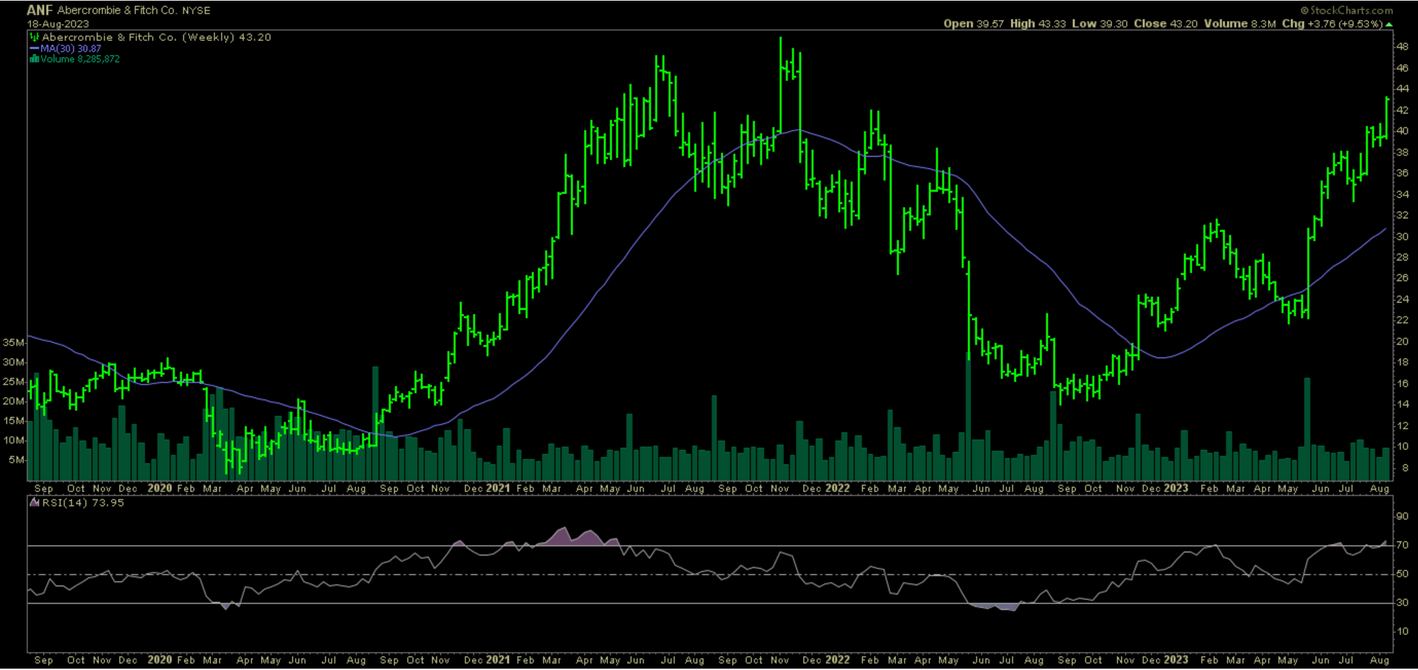1418x670 pixels.
Task: Click the 2023 year label under the price chart
Action: pos(1176,488)
